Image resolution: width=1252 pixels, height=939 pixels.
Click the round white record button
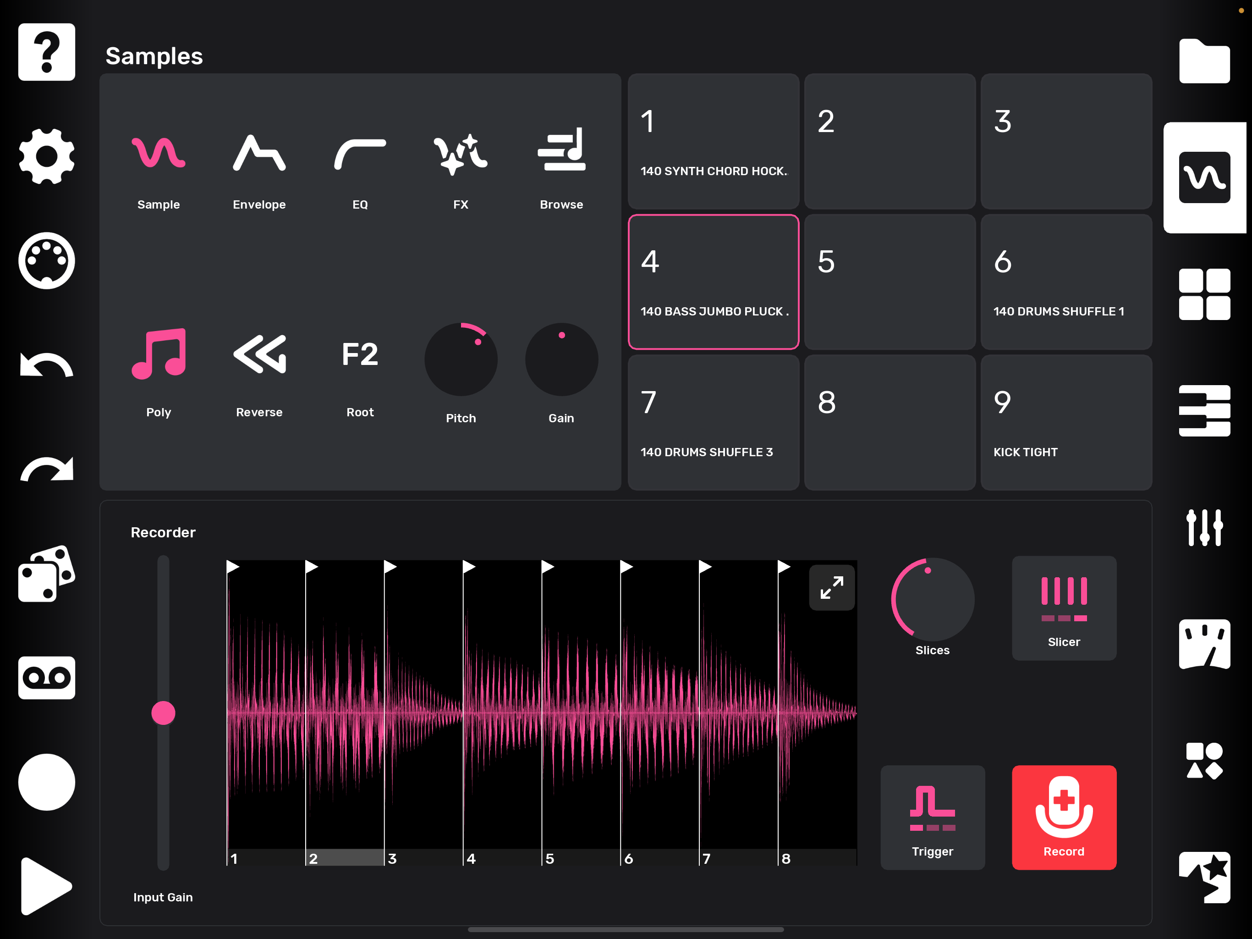(46, 782)
